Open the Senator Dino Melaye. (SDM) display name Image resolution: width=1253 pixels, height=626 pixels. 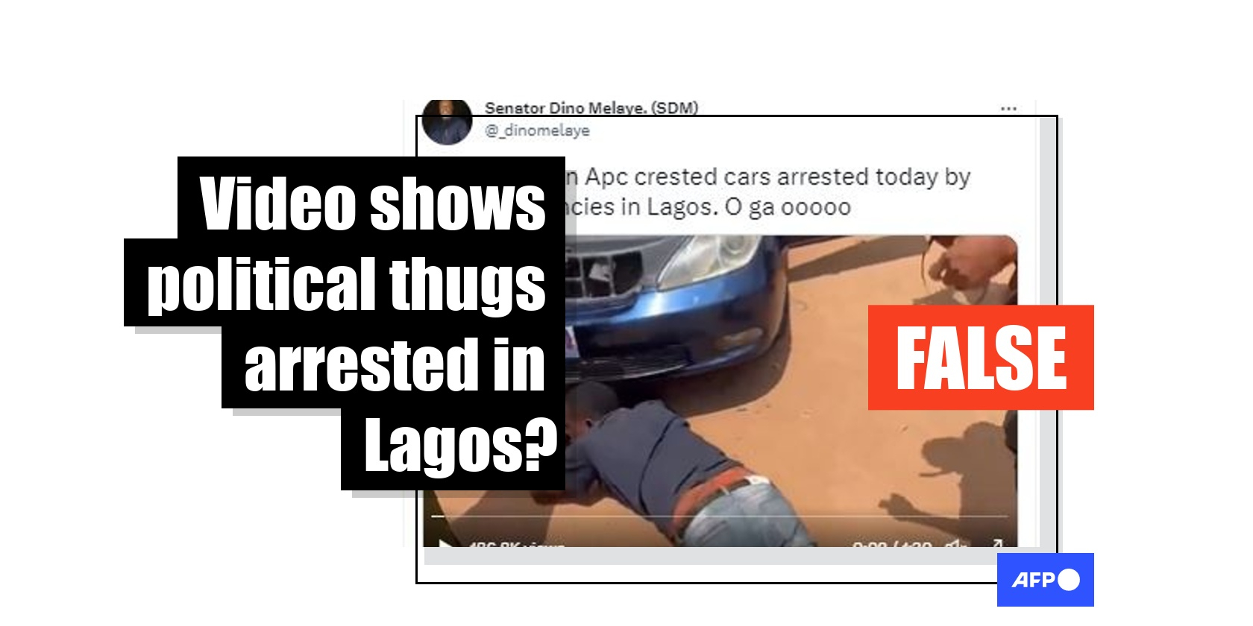click(591, 108)
